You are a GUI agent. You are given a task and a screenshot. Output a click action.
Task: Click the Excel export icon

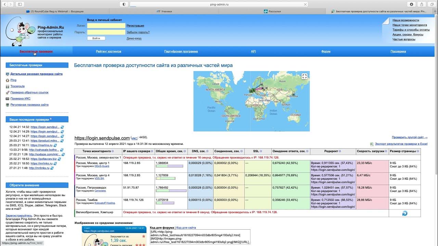(x=372, y=144)
